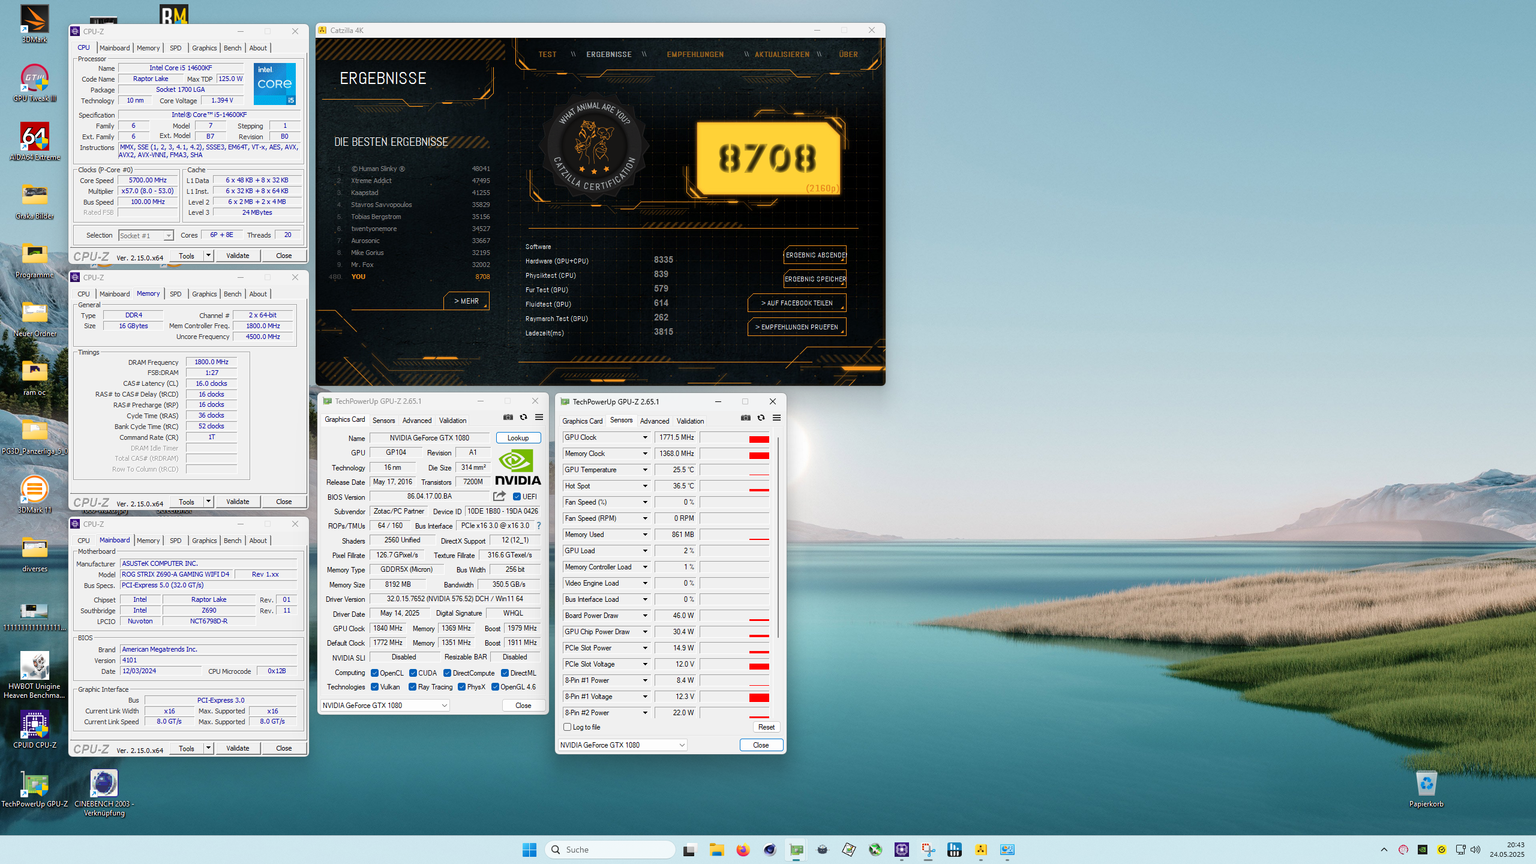Screen dimensions: 1536x864
Task: Enable Log to file checkbox
Action: 567,727
